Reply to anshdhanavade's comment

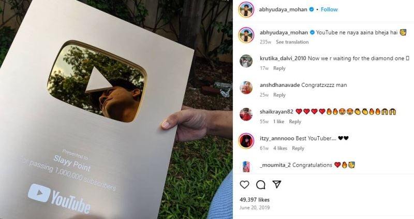coord(279,95)
